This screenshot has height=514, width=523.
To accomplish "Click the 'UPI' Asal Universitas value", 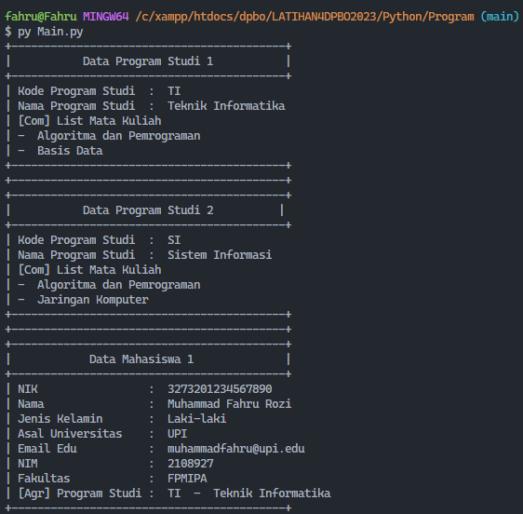I will click(178, 434).
